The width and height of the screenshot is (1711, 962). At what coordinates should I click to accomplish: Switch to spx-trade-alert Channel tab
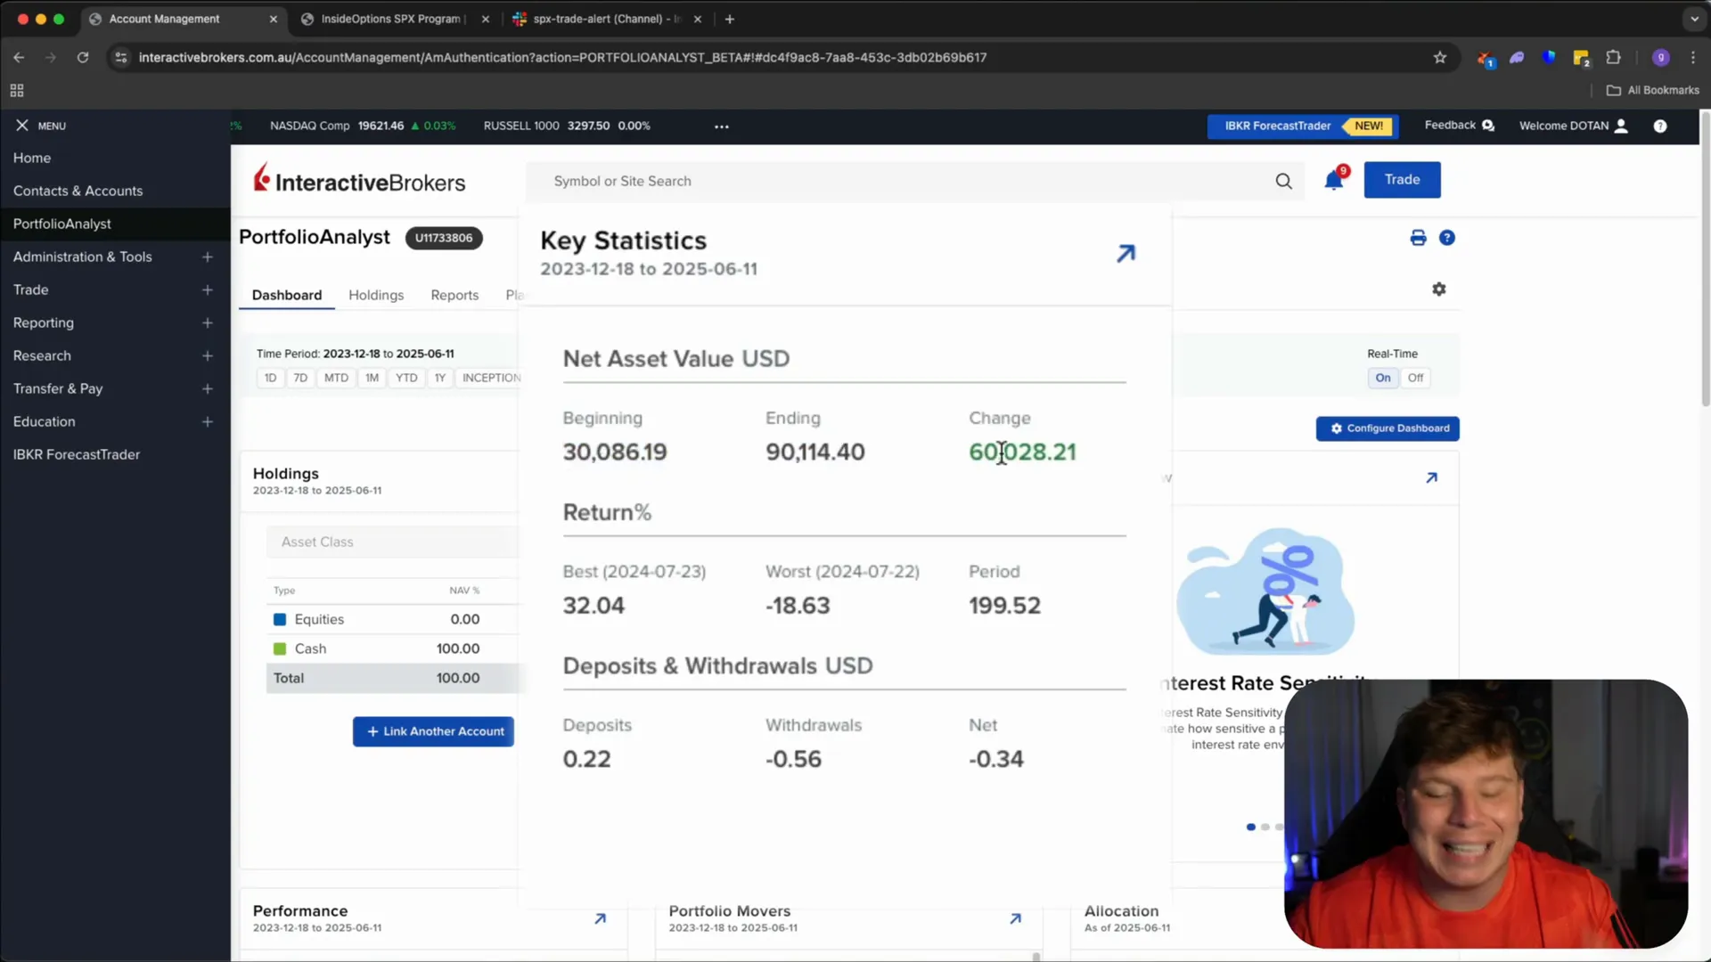607,19
